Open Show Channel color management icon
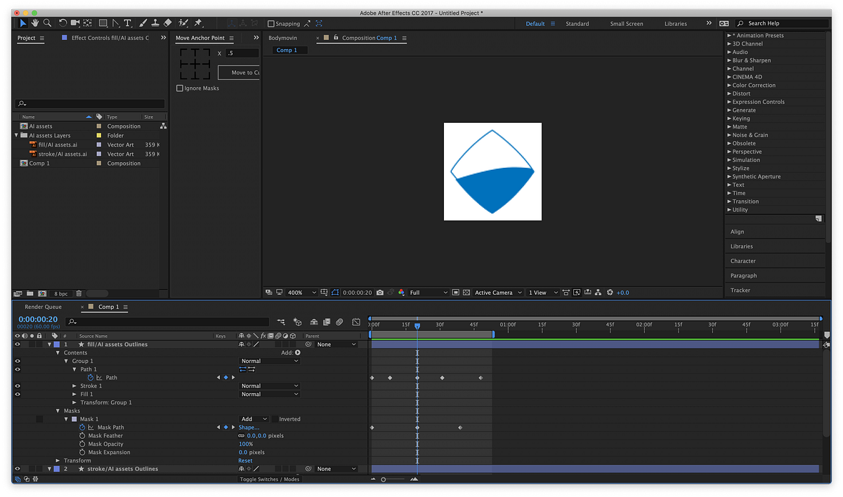The image size is (843, 497). (401, 293)
